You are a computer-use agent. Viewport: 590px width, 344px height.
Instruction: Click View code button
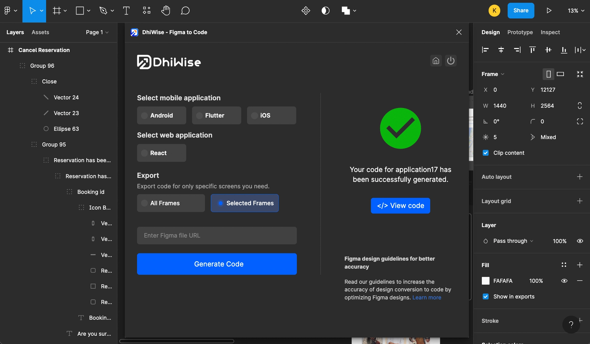(400, 206)
